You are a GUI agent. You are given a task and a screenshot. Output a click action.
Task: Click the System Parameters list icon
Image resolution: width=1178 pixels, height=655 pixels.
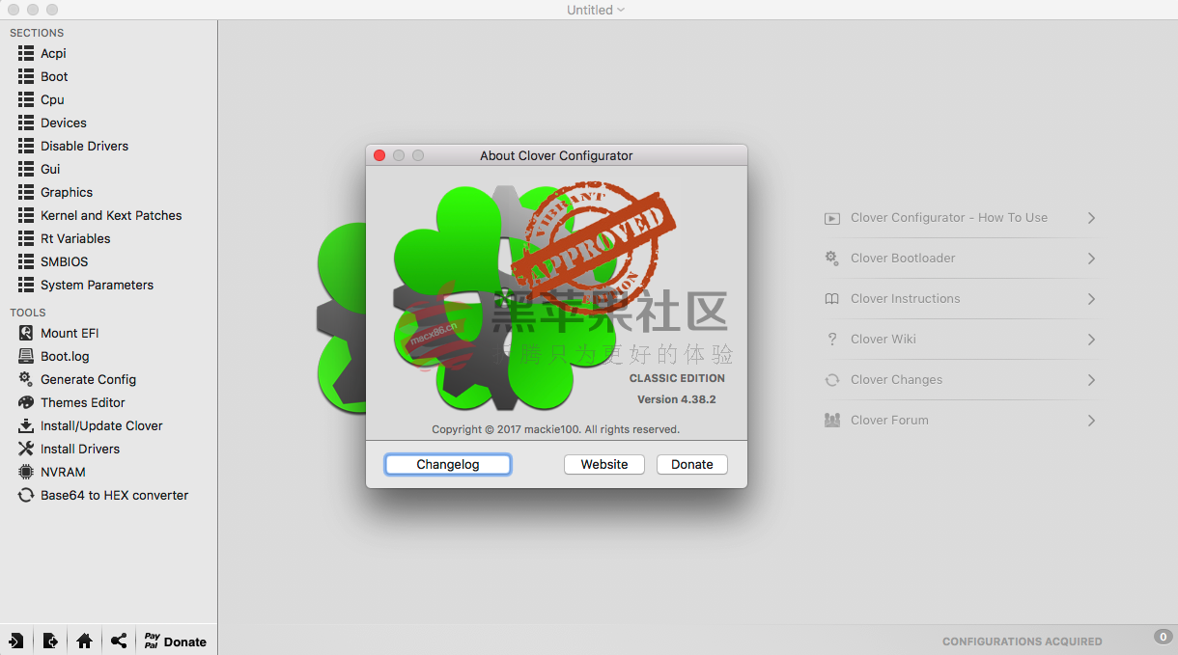pos(26,285)
